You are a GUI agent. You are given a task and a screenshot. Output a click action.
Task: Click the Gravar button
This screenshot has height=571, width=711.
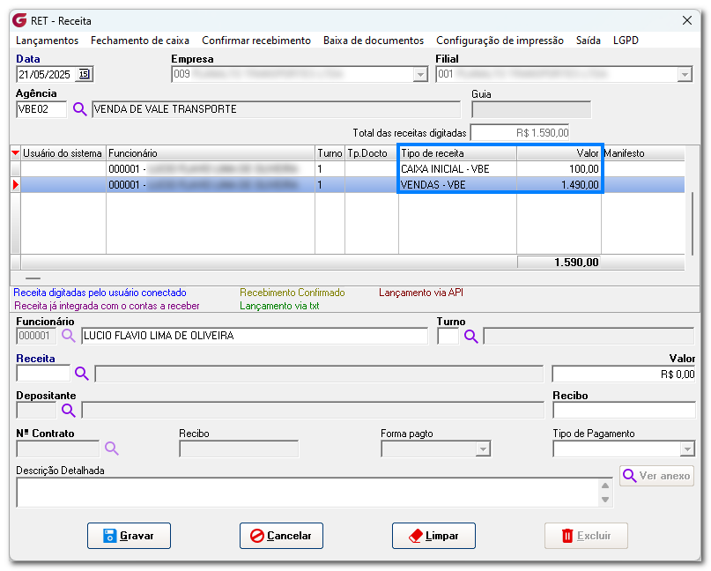pos(130,536)
